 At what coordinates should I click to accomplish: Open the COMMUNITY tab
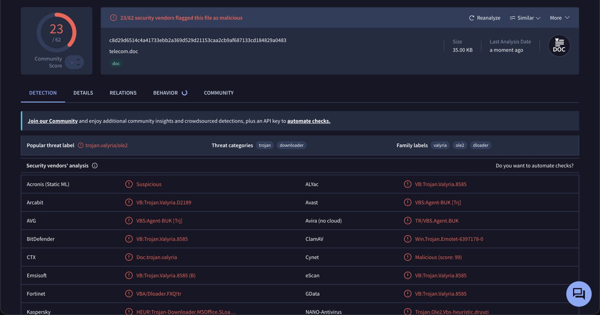(218, 93)
